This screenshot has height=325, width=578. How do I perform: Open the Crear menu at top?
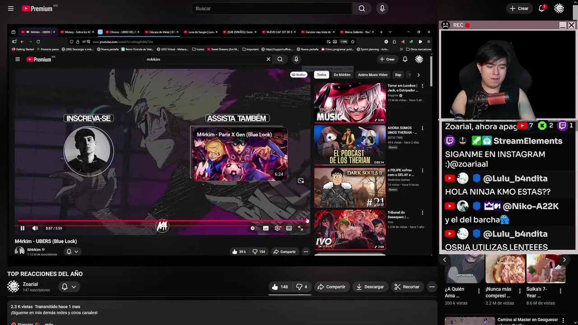pos(519,9)
